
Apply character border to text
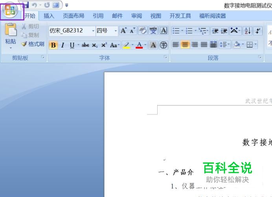[164, 31]
